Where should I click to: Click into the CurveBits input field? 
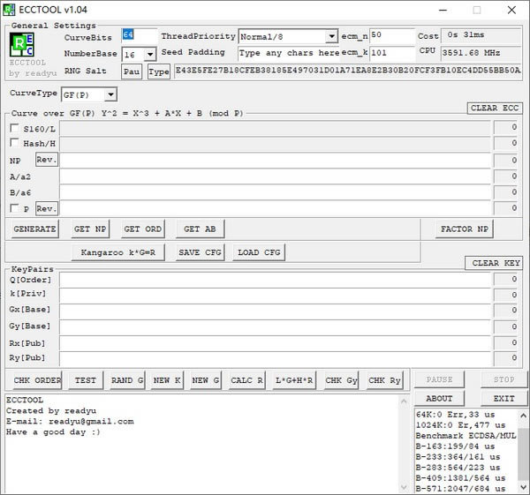click(x=139, y=36)
